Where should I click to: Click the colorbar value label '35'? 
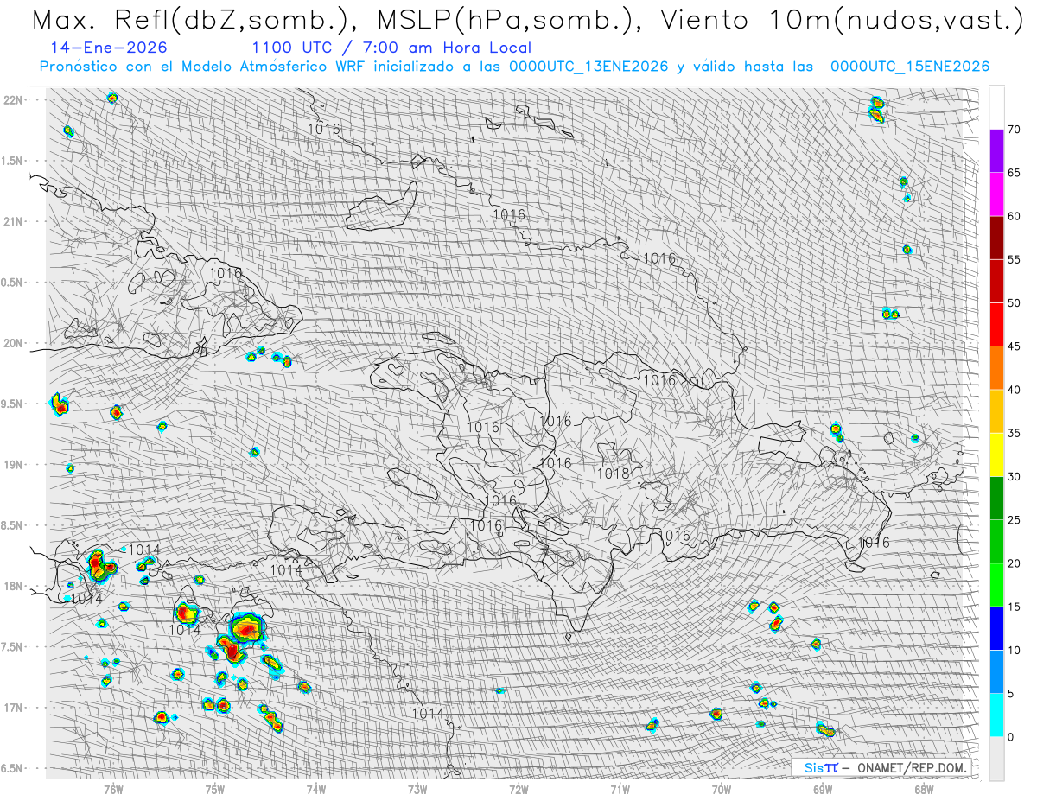tap(1014, 433)
